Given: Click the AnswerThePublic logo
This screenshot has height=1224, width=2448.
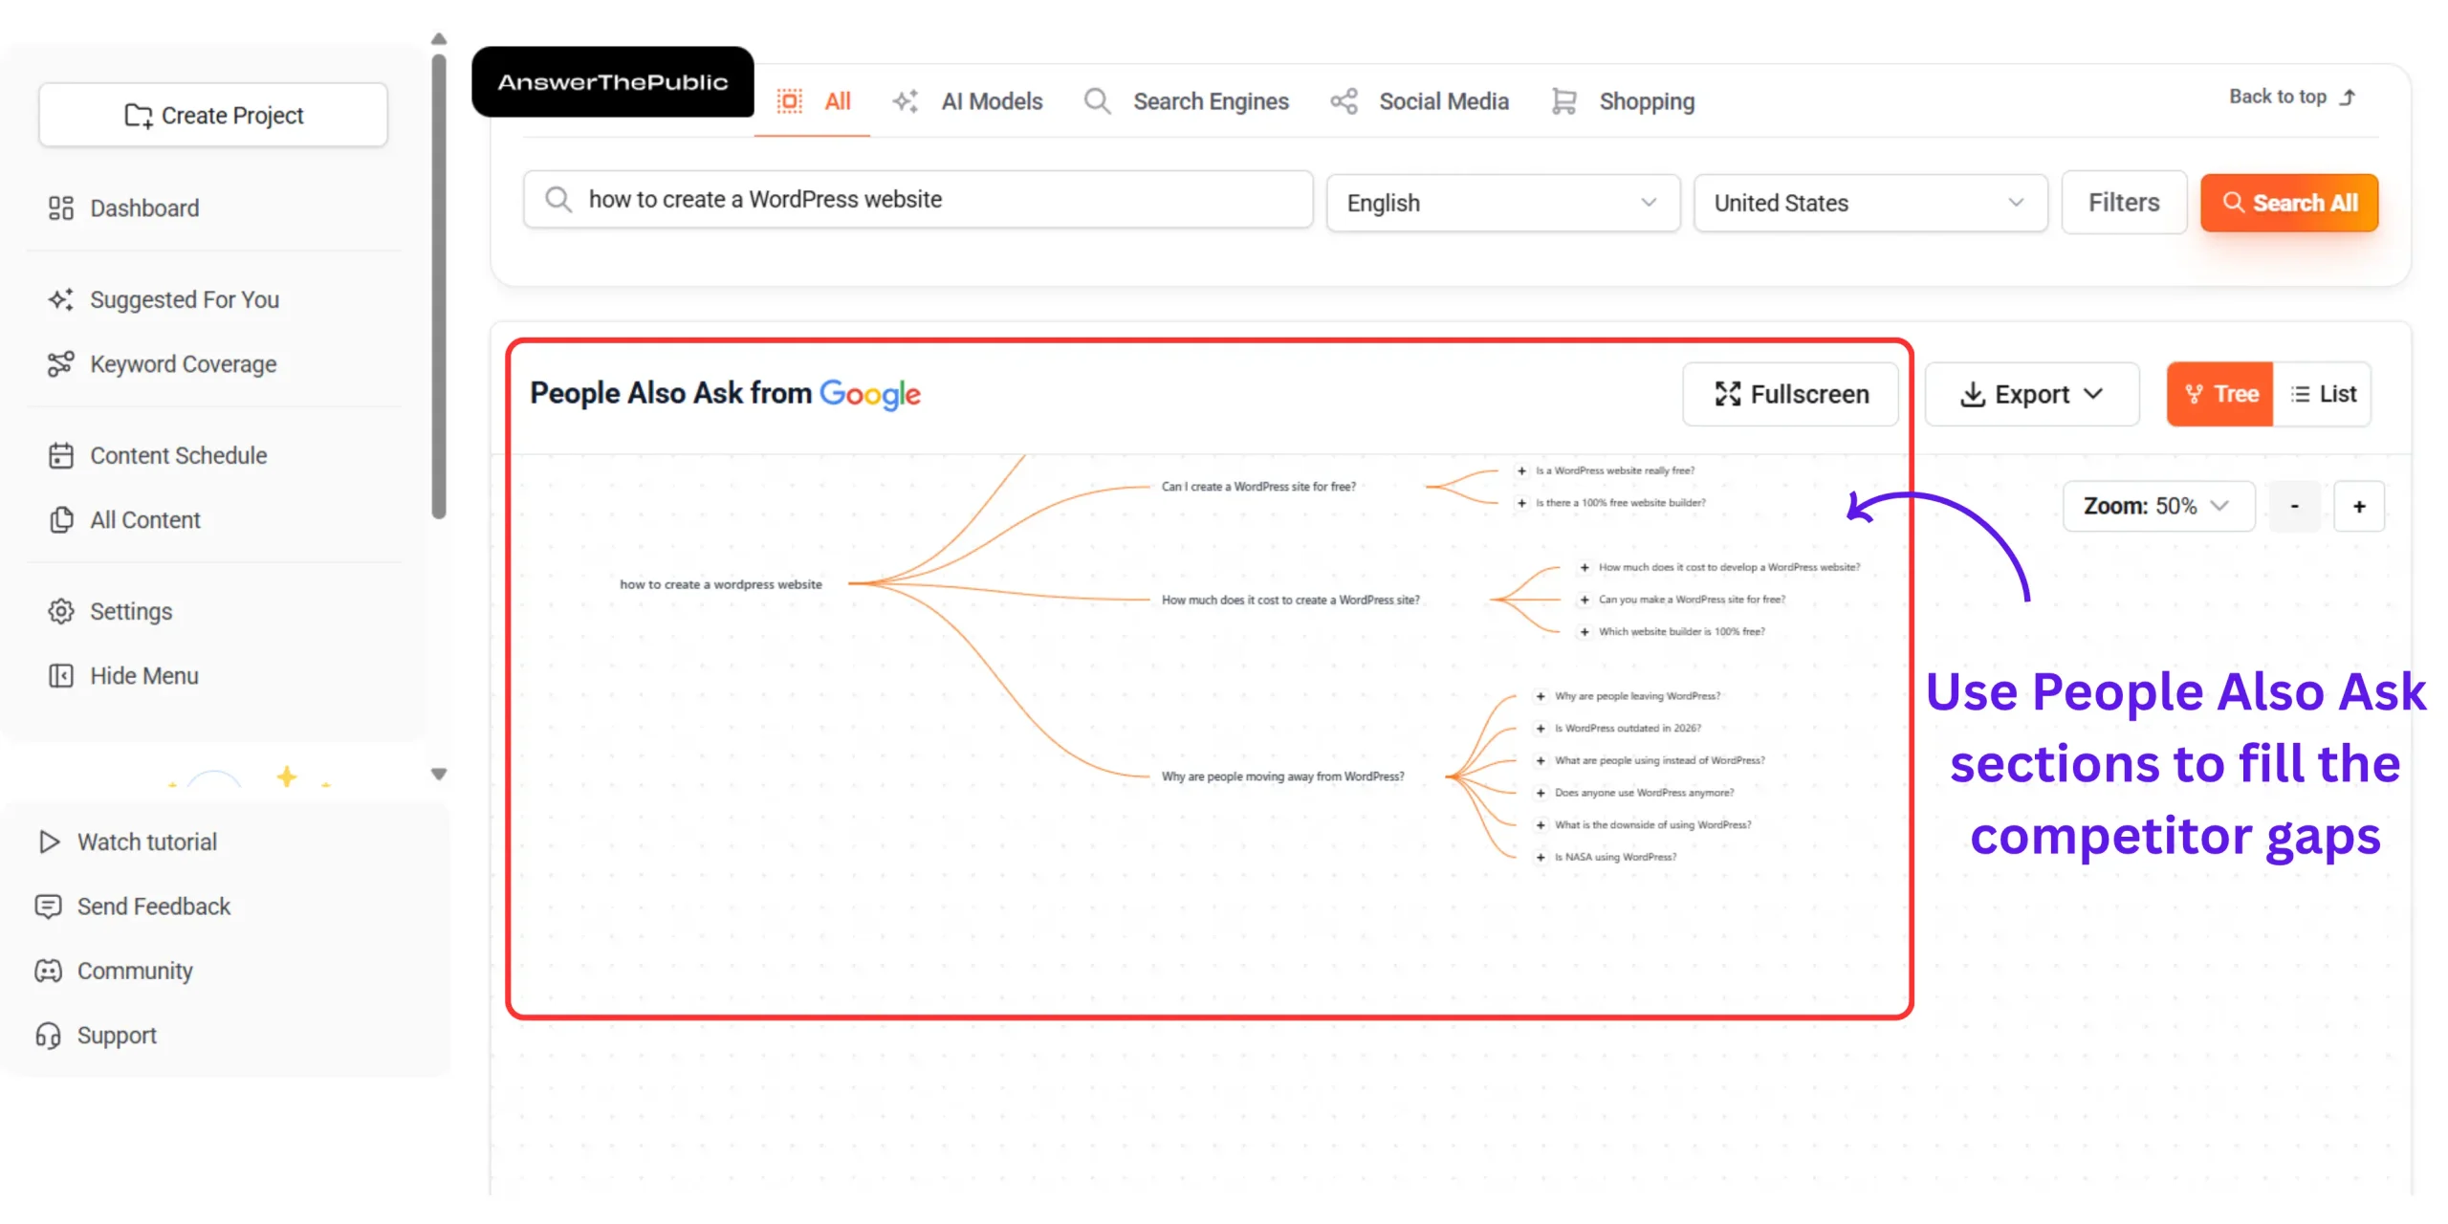Looking at the screenshot, I should [x=613, y=82].
